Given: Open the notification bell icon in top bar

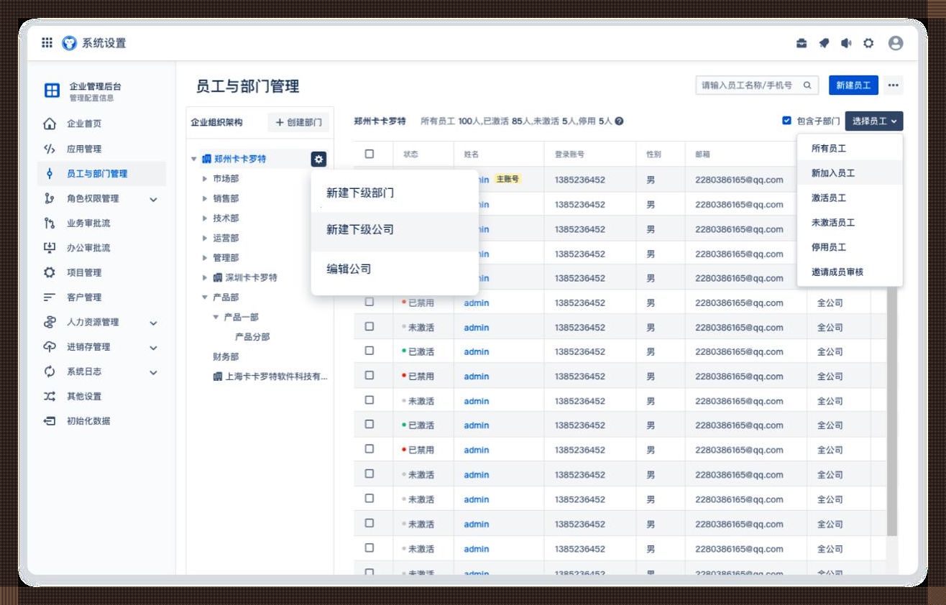Looking at the screenshot, I should (824, 43).
